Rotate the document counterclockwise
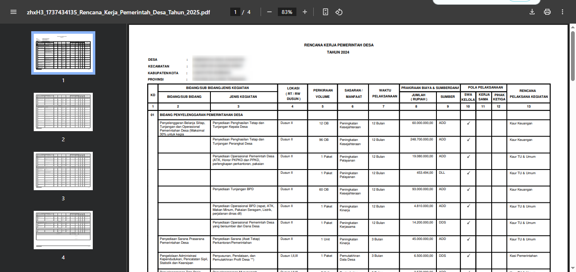The width and height of the screenshot is (576, 272). 339,12
